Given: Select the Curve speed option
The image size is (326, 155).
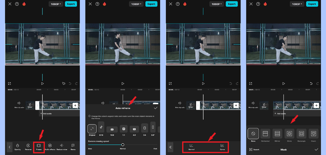Looking at the screenshot, I should tap(222, 147).
